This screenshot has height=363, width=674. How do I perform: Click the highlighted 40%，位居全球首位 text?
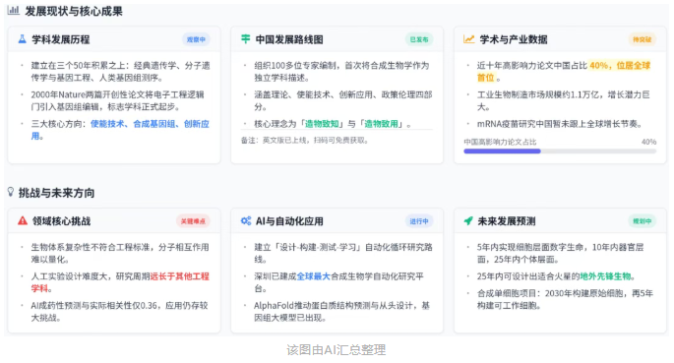pos(564,71)
